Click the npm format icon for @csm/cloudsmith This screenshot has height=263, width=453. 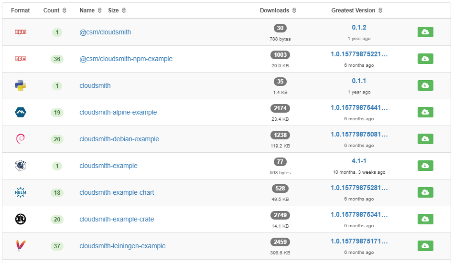coord(21,32)
